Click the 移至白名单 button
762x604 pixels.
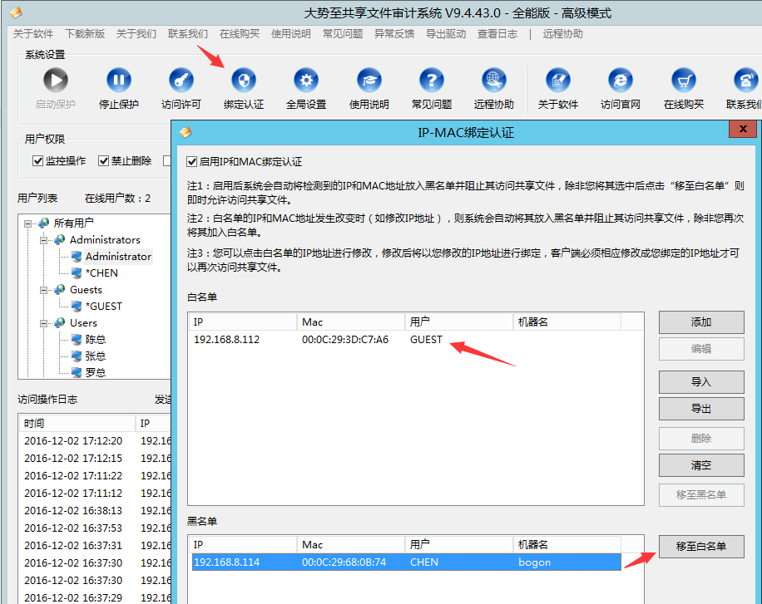point(700,546)
